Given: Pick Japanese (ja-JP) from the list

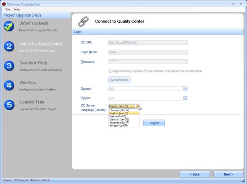Looking at the screenshot, I should [x=124, y=122].
